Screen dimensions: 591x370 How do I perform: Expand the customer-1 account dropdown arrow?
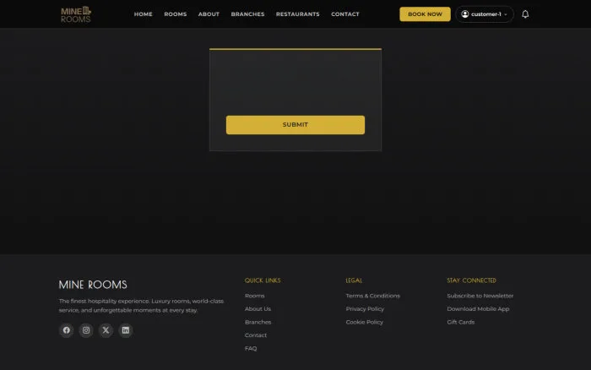[506, 14]
